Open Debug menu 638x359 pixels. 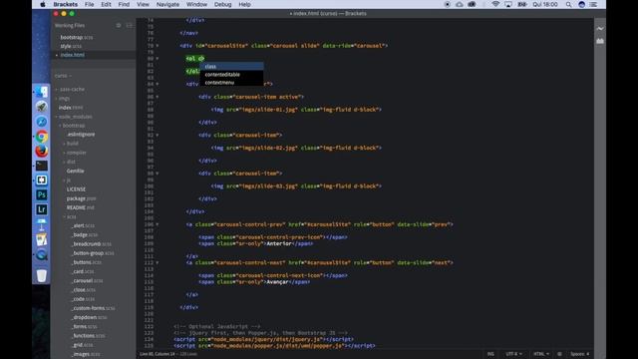pos(222,4)
